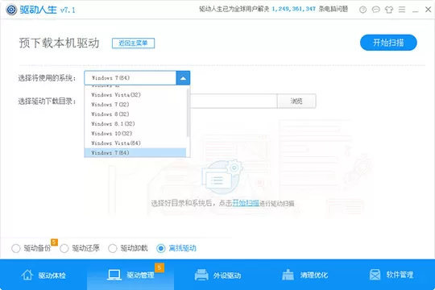
Task: Switch to the 驱动体检 tab
Action: [43, 275]
